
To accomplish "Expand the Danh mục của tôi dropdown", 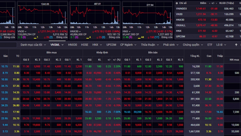I will click(33, 45).
